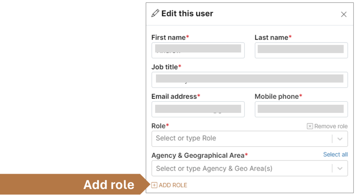Click the First name input field
The image size is (358, 196).
(x=198, y=50)
